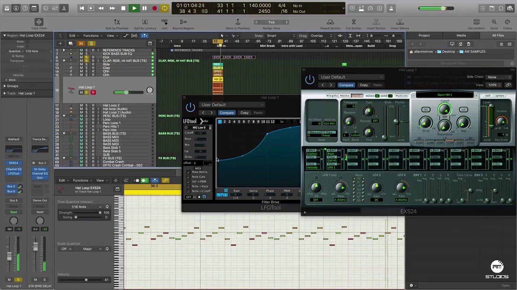The image size is (517, 290).
Task: Toggle Cycle mode button
Action: click(164, 8)
